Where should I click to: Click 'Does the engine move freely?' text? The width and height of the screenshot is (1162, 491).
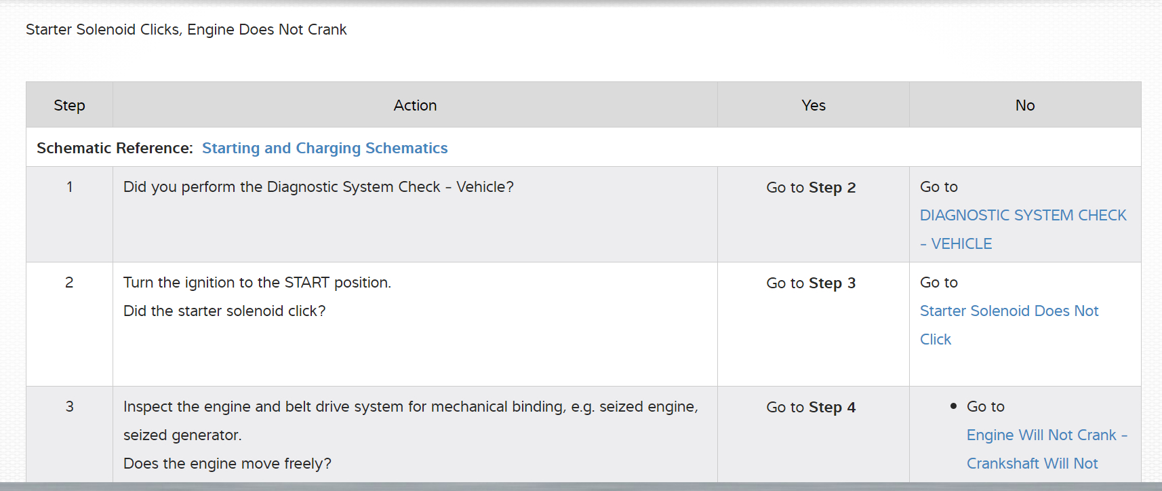point(227,464)
